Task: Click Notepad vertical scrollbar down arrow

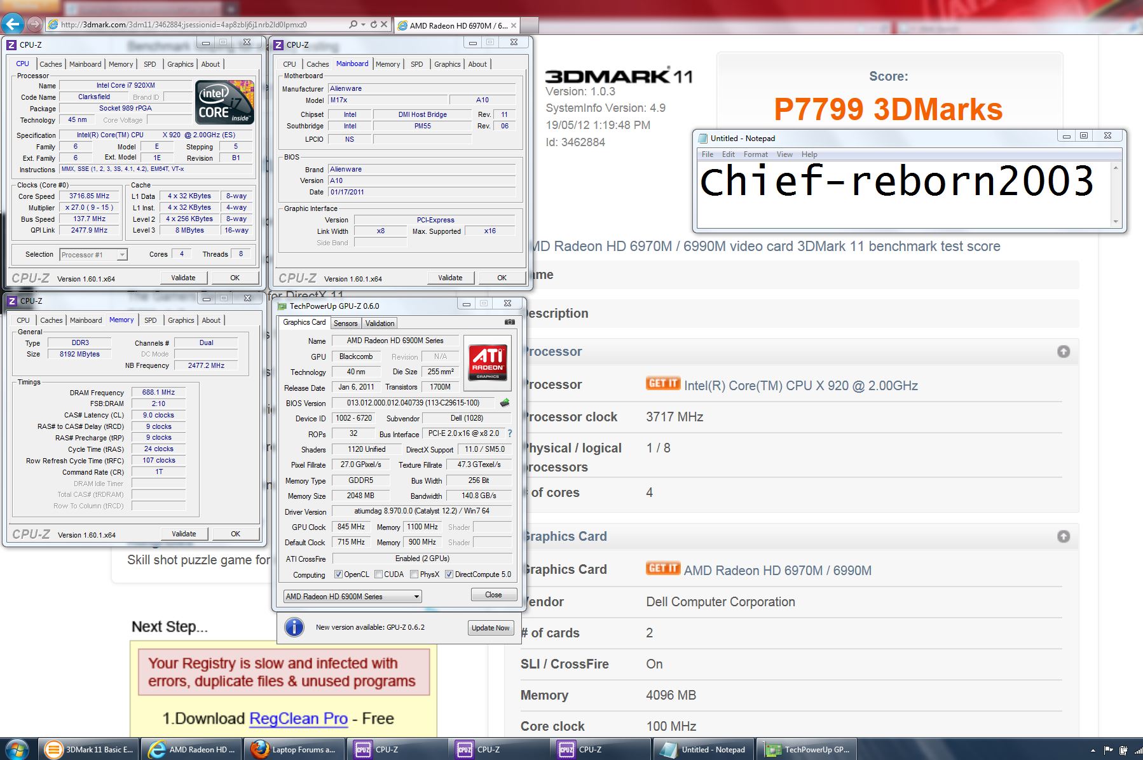Action: 1115,222
